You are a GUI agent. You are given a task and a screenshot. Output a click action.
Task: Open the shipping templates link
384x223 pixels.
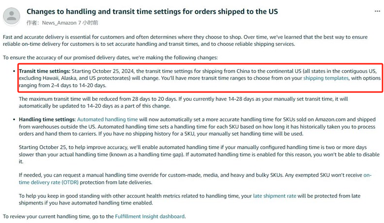click(326, 78)
